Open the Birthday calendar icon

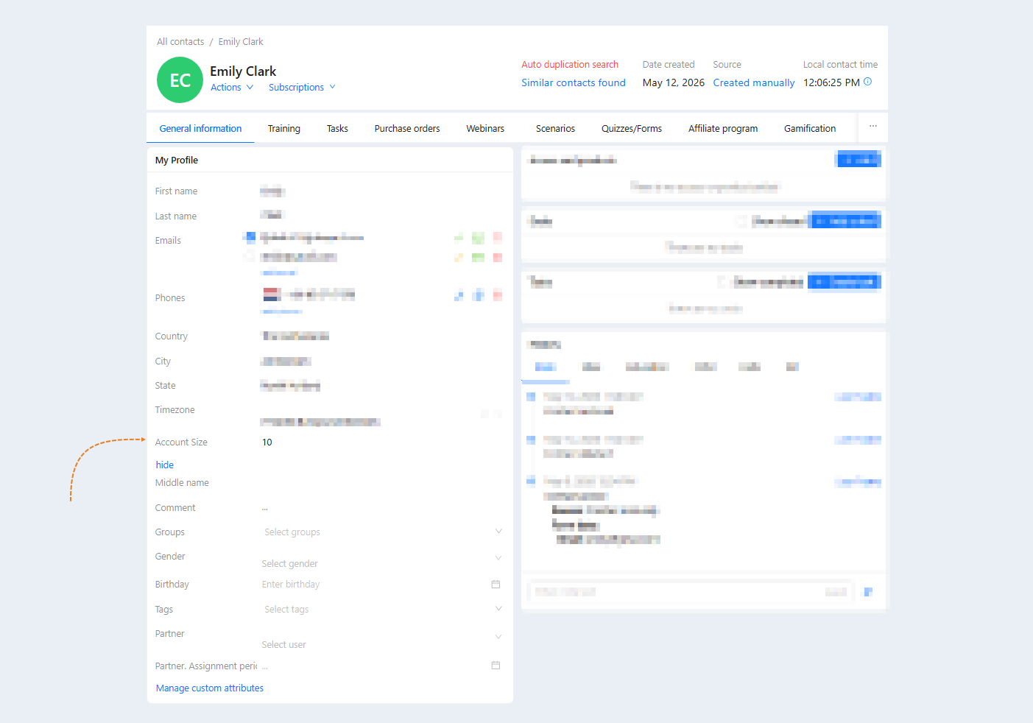(x=496, y=584)
